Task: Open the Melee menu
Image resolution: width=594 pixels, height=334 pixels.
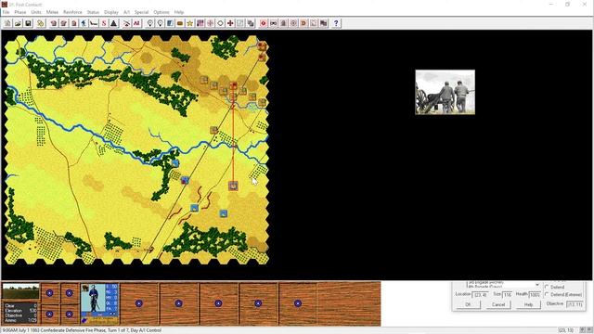Action: pos(52,12)
